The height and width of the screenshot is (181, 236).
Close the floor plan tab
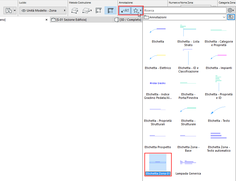coord(46,20)
